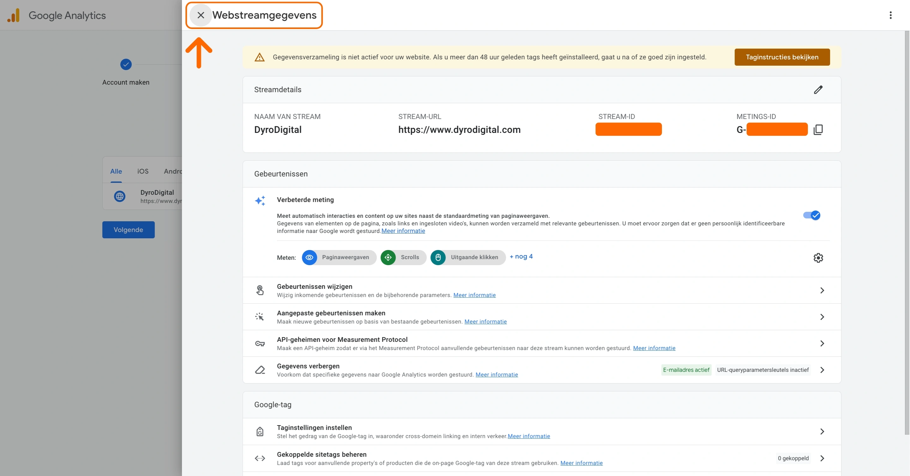The width and height of the screenshot is (910, 476).
Task: Click the Verbeterde meting sparkle icon
Action: (260, 201)
